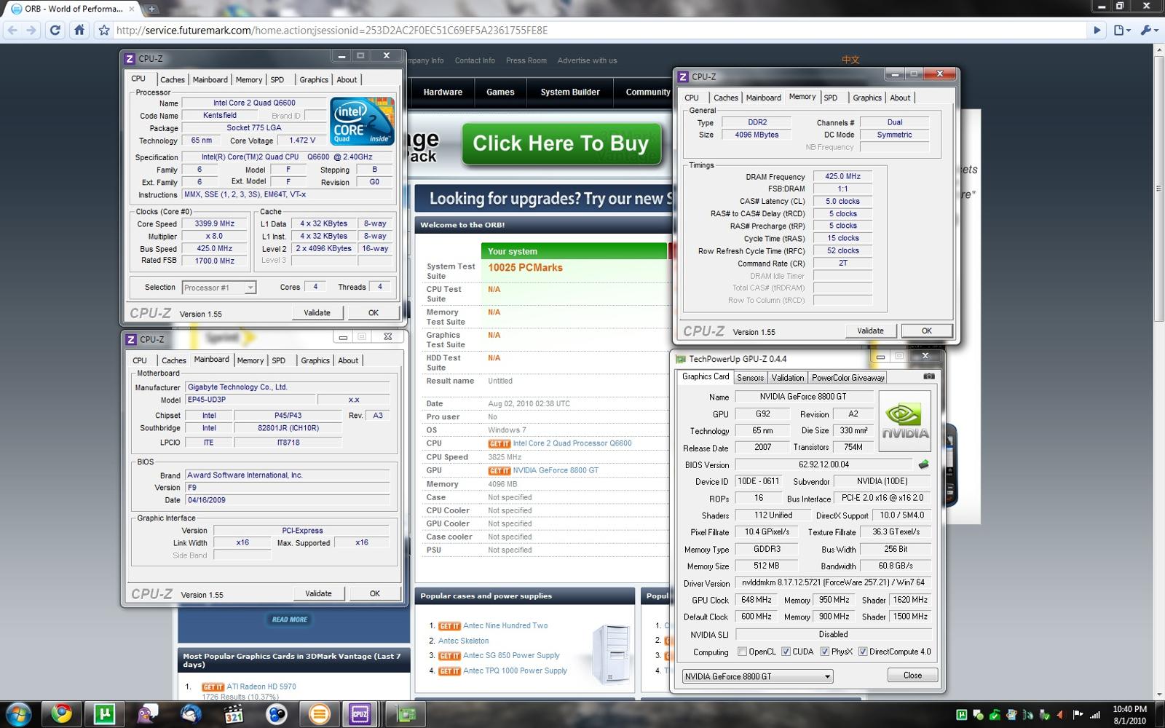Screen dimensions: 1165x728
Task: Click the volume tray icon
Action: (x=1060, y=715)
